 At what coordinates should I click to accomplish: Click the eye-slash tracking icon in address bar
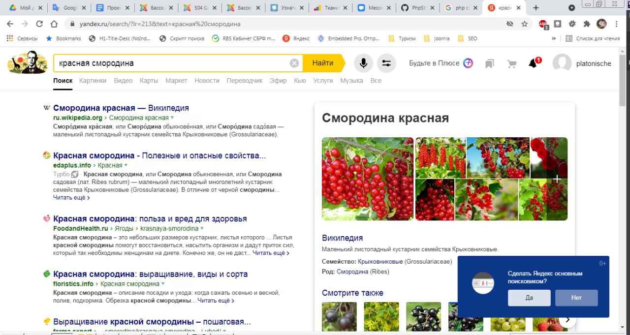tap(510, 24)
